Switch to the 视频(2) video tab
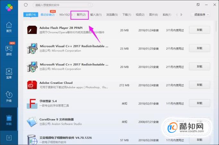219x145 pixels. (x=140, y=15)
